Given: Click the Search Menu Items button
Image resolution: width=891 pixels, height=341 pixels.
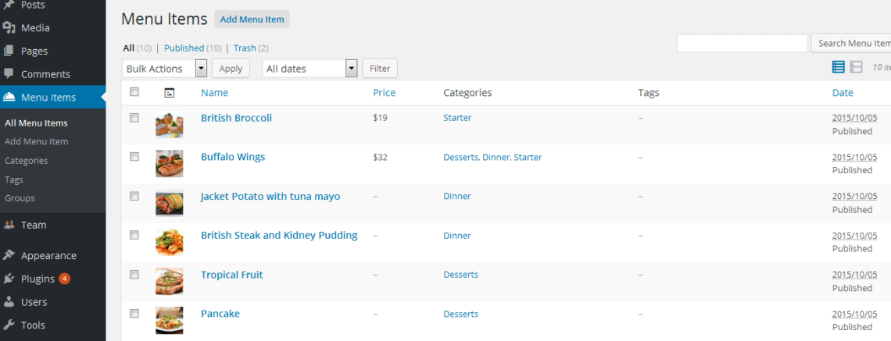Looking at the screenshot, I should tap(851, 43).
